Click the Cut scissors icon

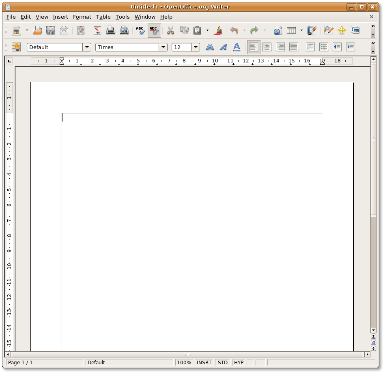click(x=170, y=30)
